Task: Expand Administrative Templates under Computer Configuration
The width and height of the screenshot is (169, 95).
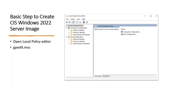Action: (x=69, y=35)
